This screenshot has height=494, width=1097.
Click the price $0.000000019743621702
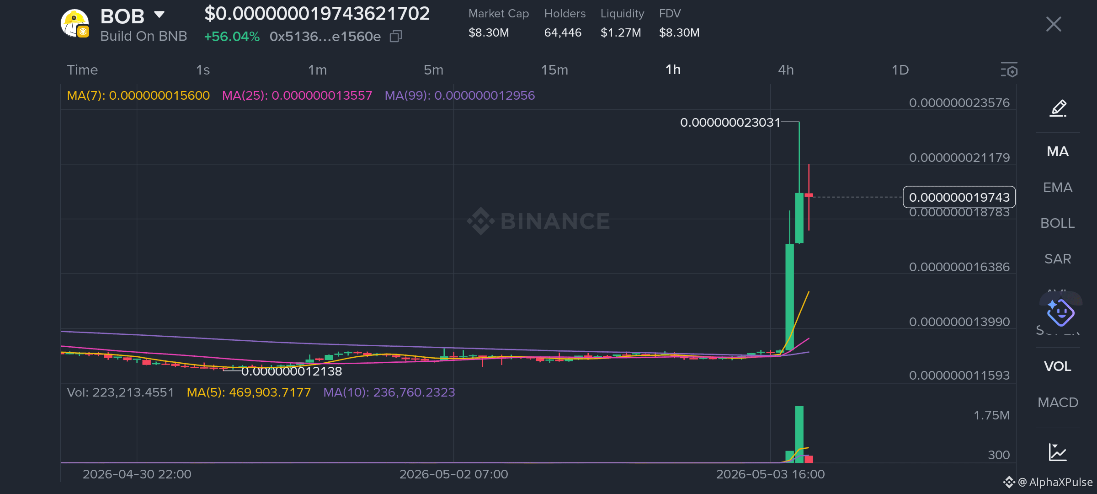[317, 13]
